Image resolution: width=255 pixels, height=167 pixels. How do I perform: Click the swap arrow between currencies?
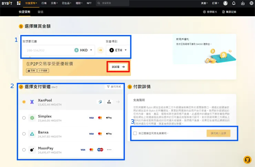[100, 50]
